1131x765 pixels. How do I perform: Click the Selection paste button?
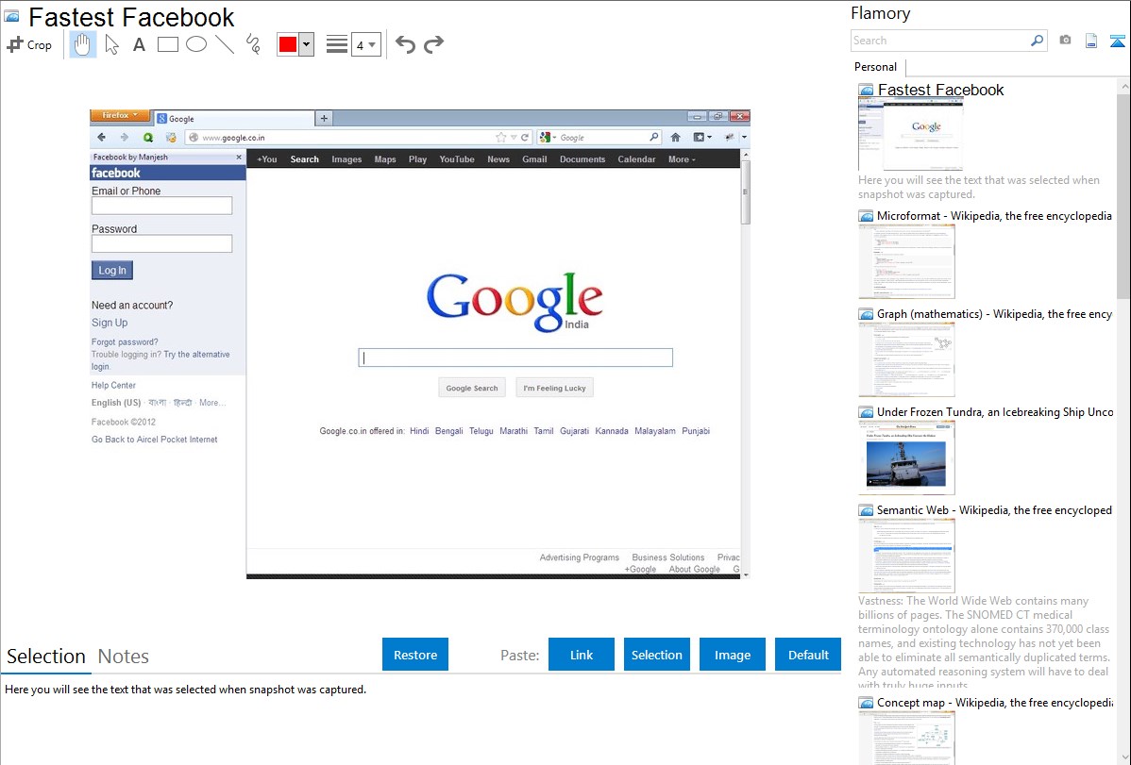(657, 655)
